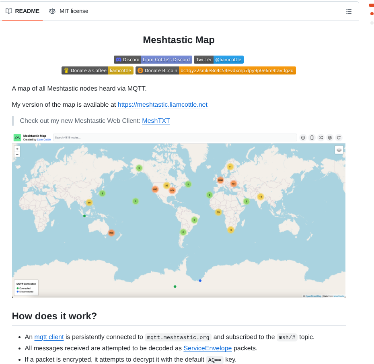Click the Meshtastic Map green logo
Screen dimensions: 374x364
coord(17,137)
